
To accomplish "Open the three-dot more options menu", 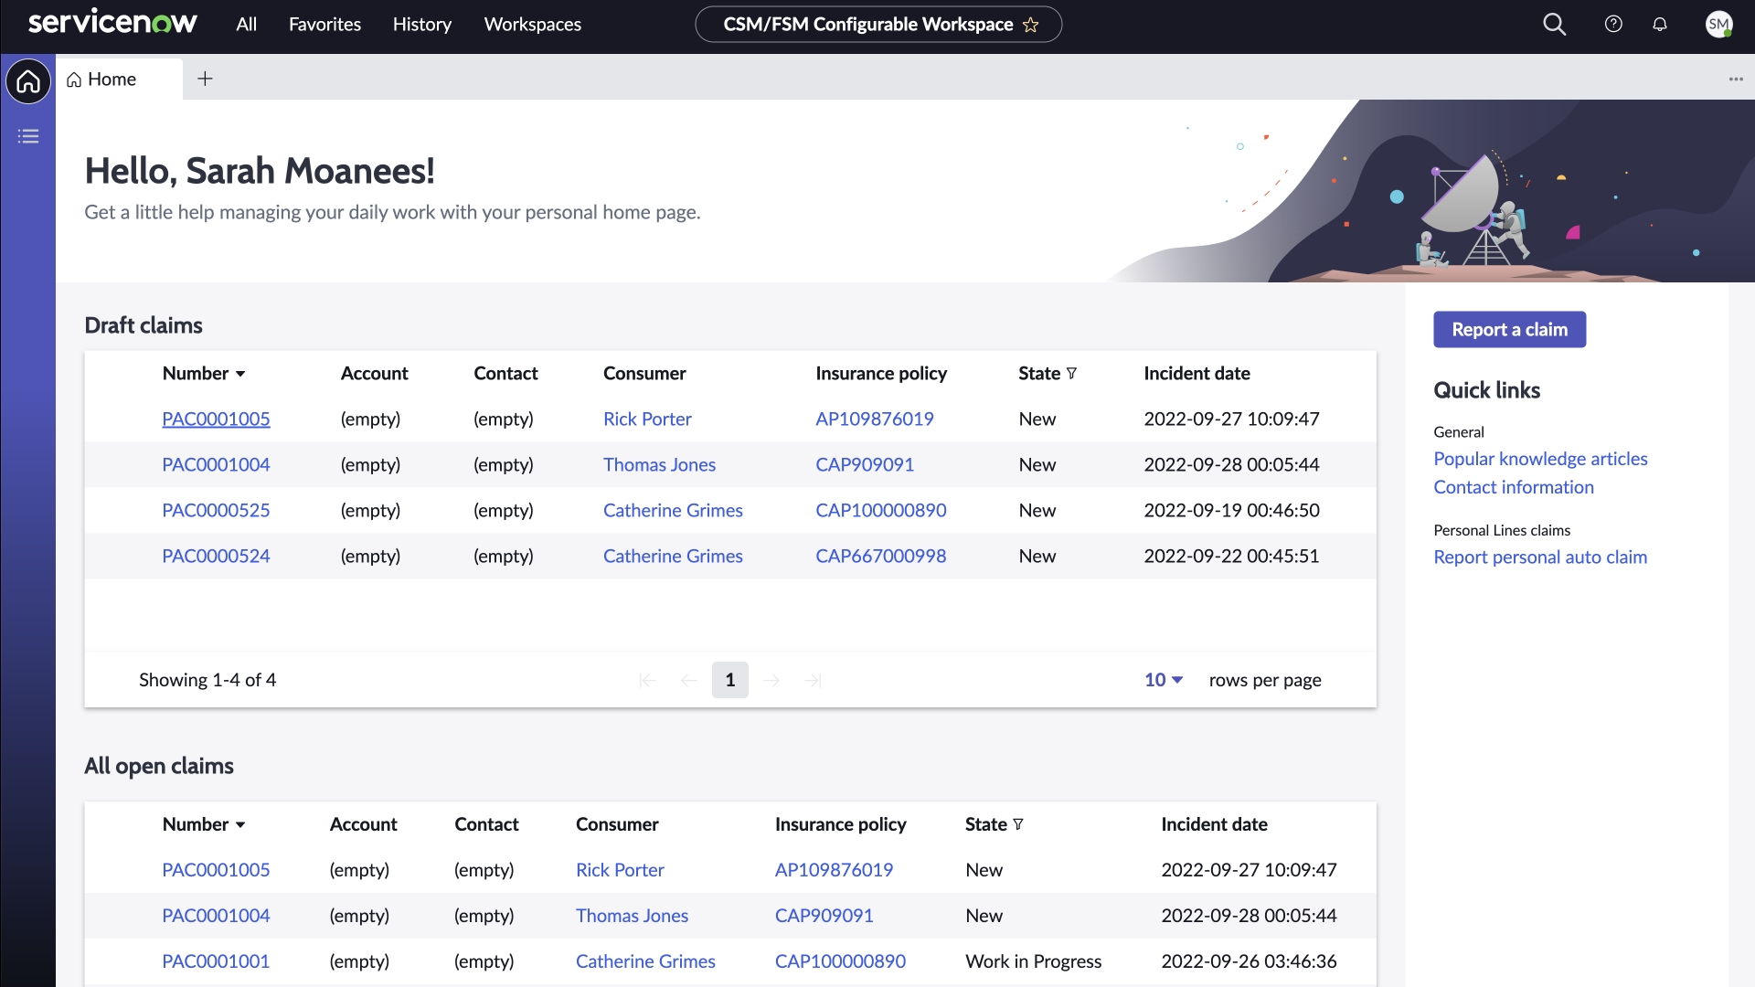I will pyautogui.click(x=1736, y=80).
